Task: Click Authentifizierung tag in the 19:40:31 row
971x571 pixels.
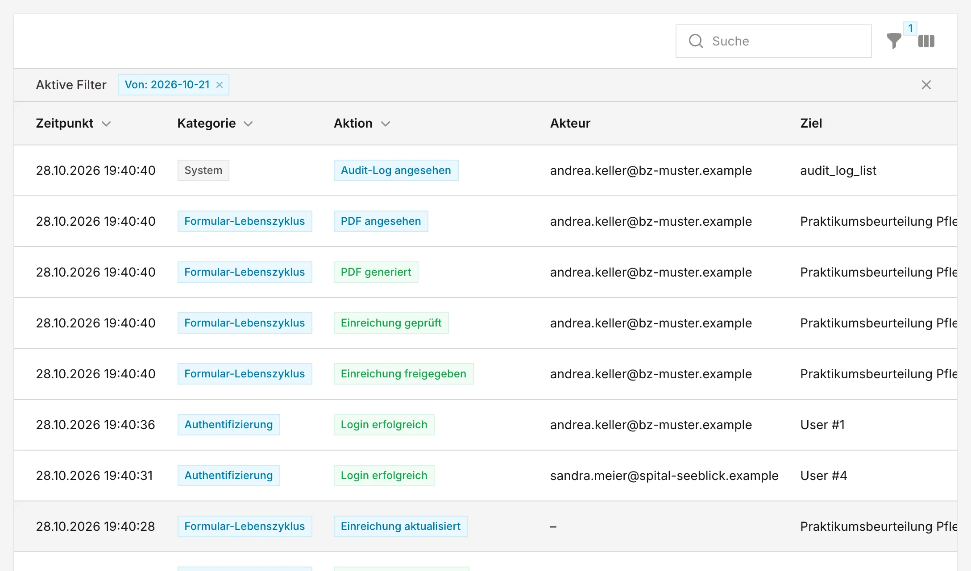Action: point(229,476)
